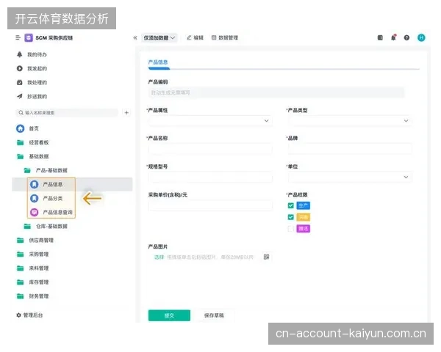The image size is (441, 352).
Task: Click the 规格型号 input field
Action: 210,177
